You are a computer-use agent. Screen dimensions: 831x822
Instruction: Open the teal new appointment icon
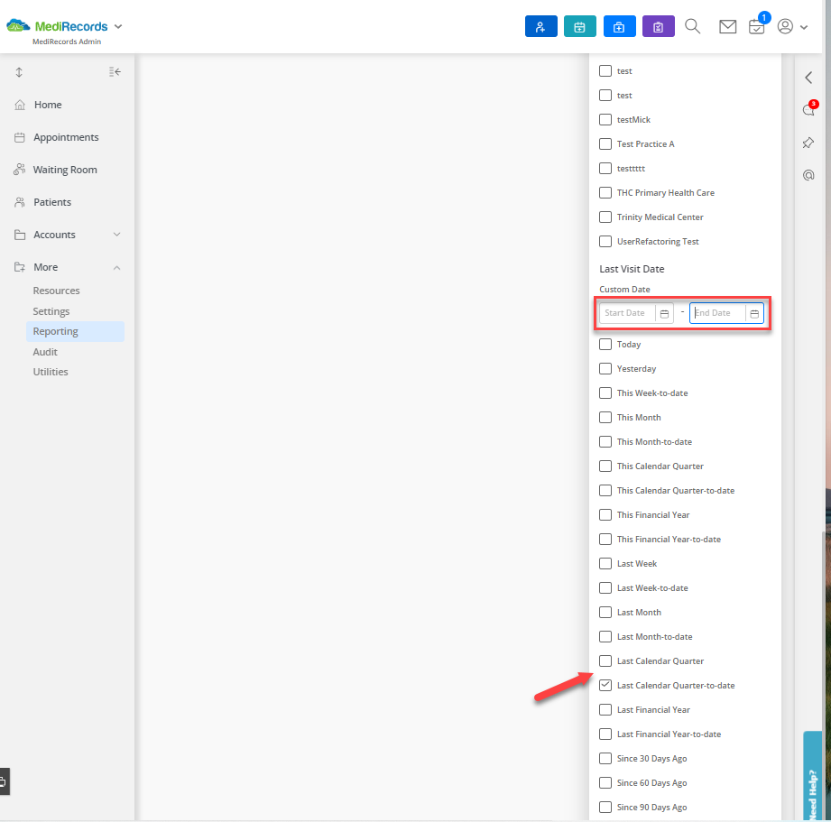point(580,26)
